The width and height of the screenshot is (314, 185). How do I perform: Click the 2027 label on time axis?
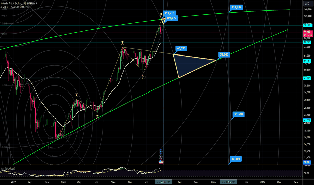[x=263, y=182]
